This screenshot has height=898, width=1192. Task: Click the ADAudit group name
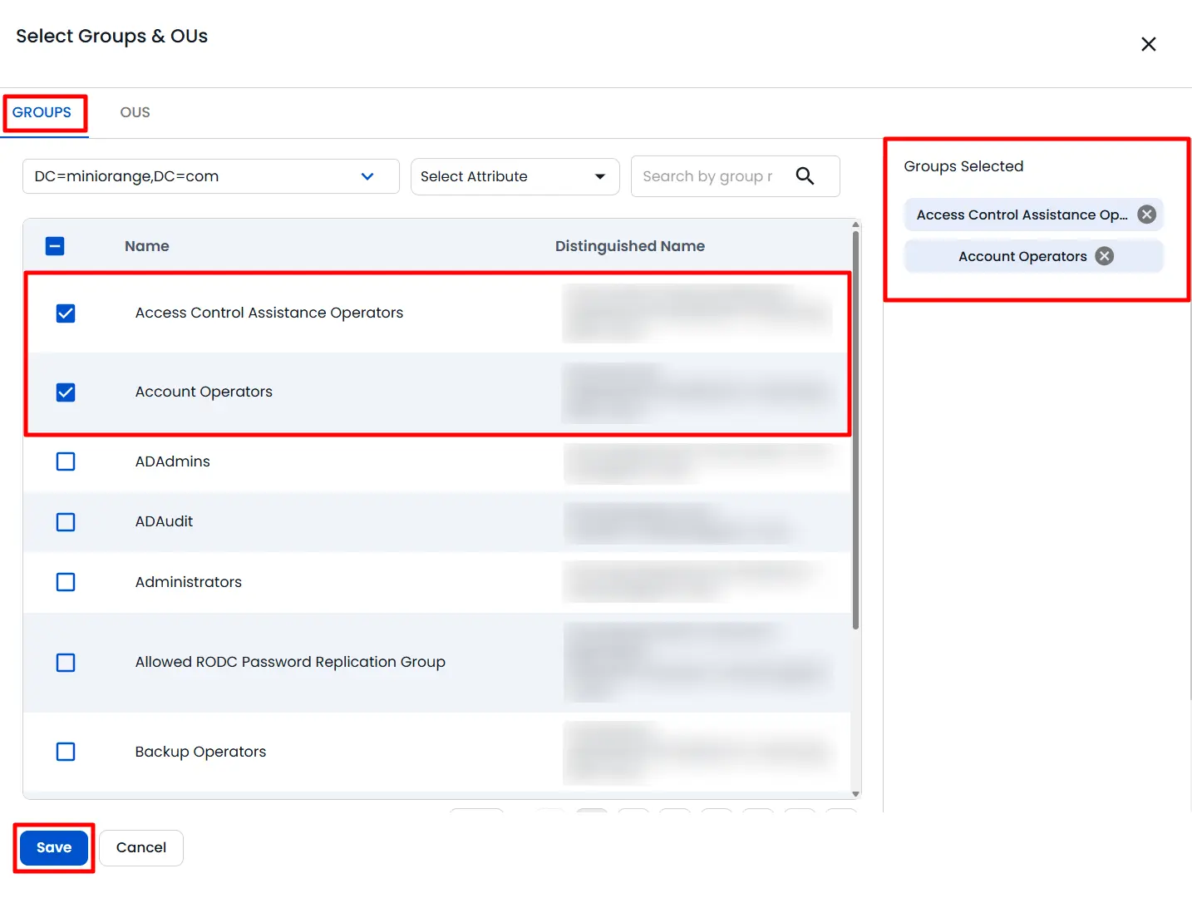point(164,521)
